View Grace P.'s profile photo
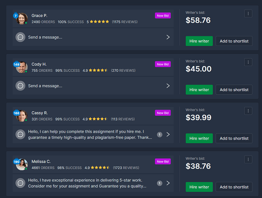The height and width of the screenshot is (198, 262). pyautogui.click(x=22, y=19)
